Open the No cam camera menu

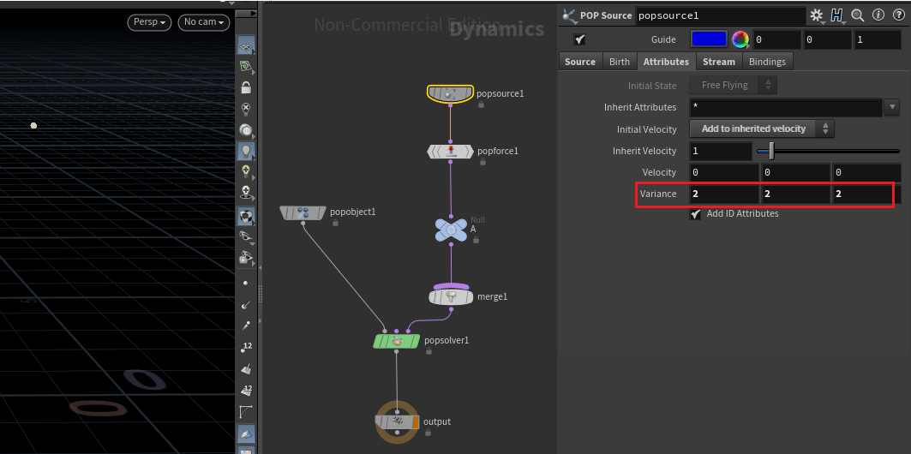coord(204,22)
